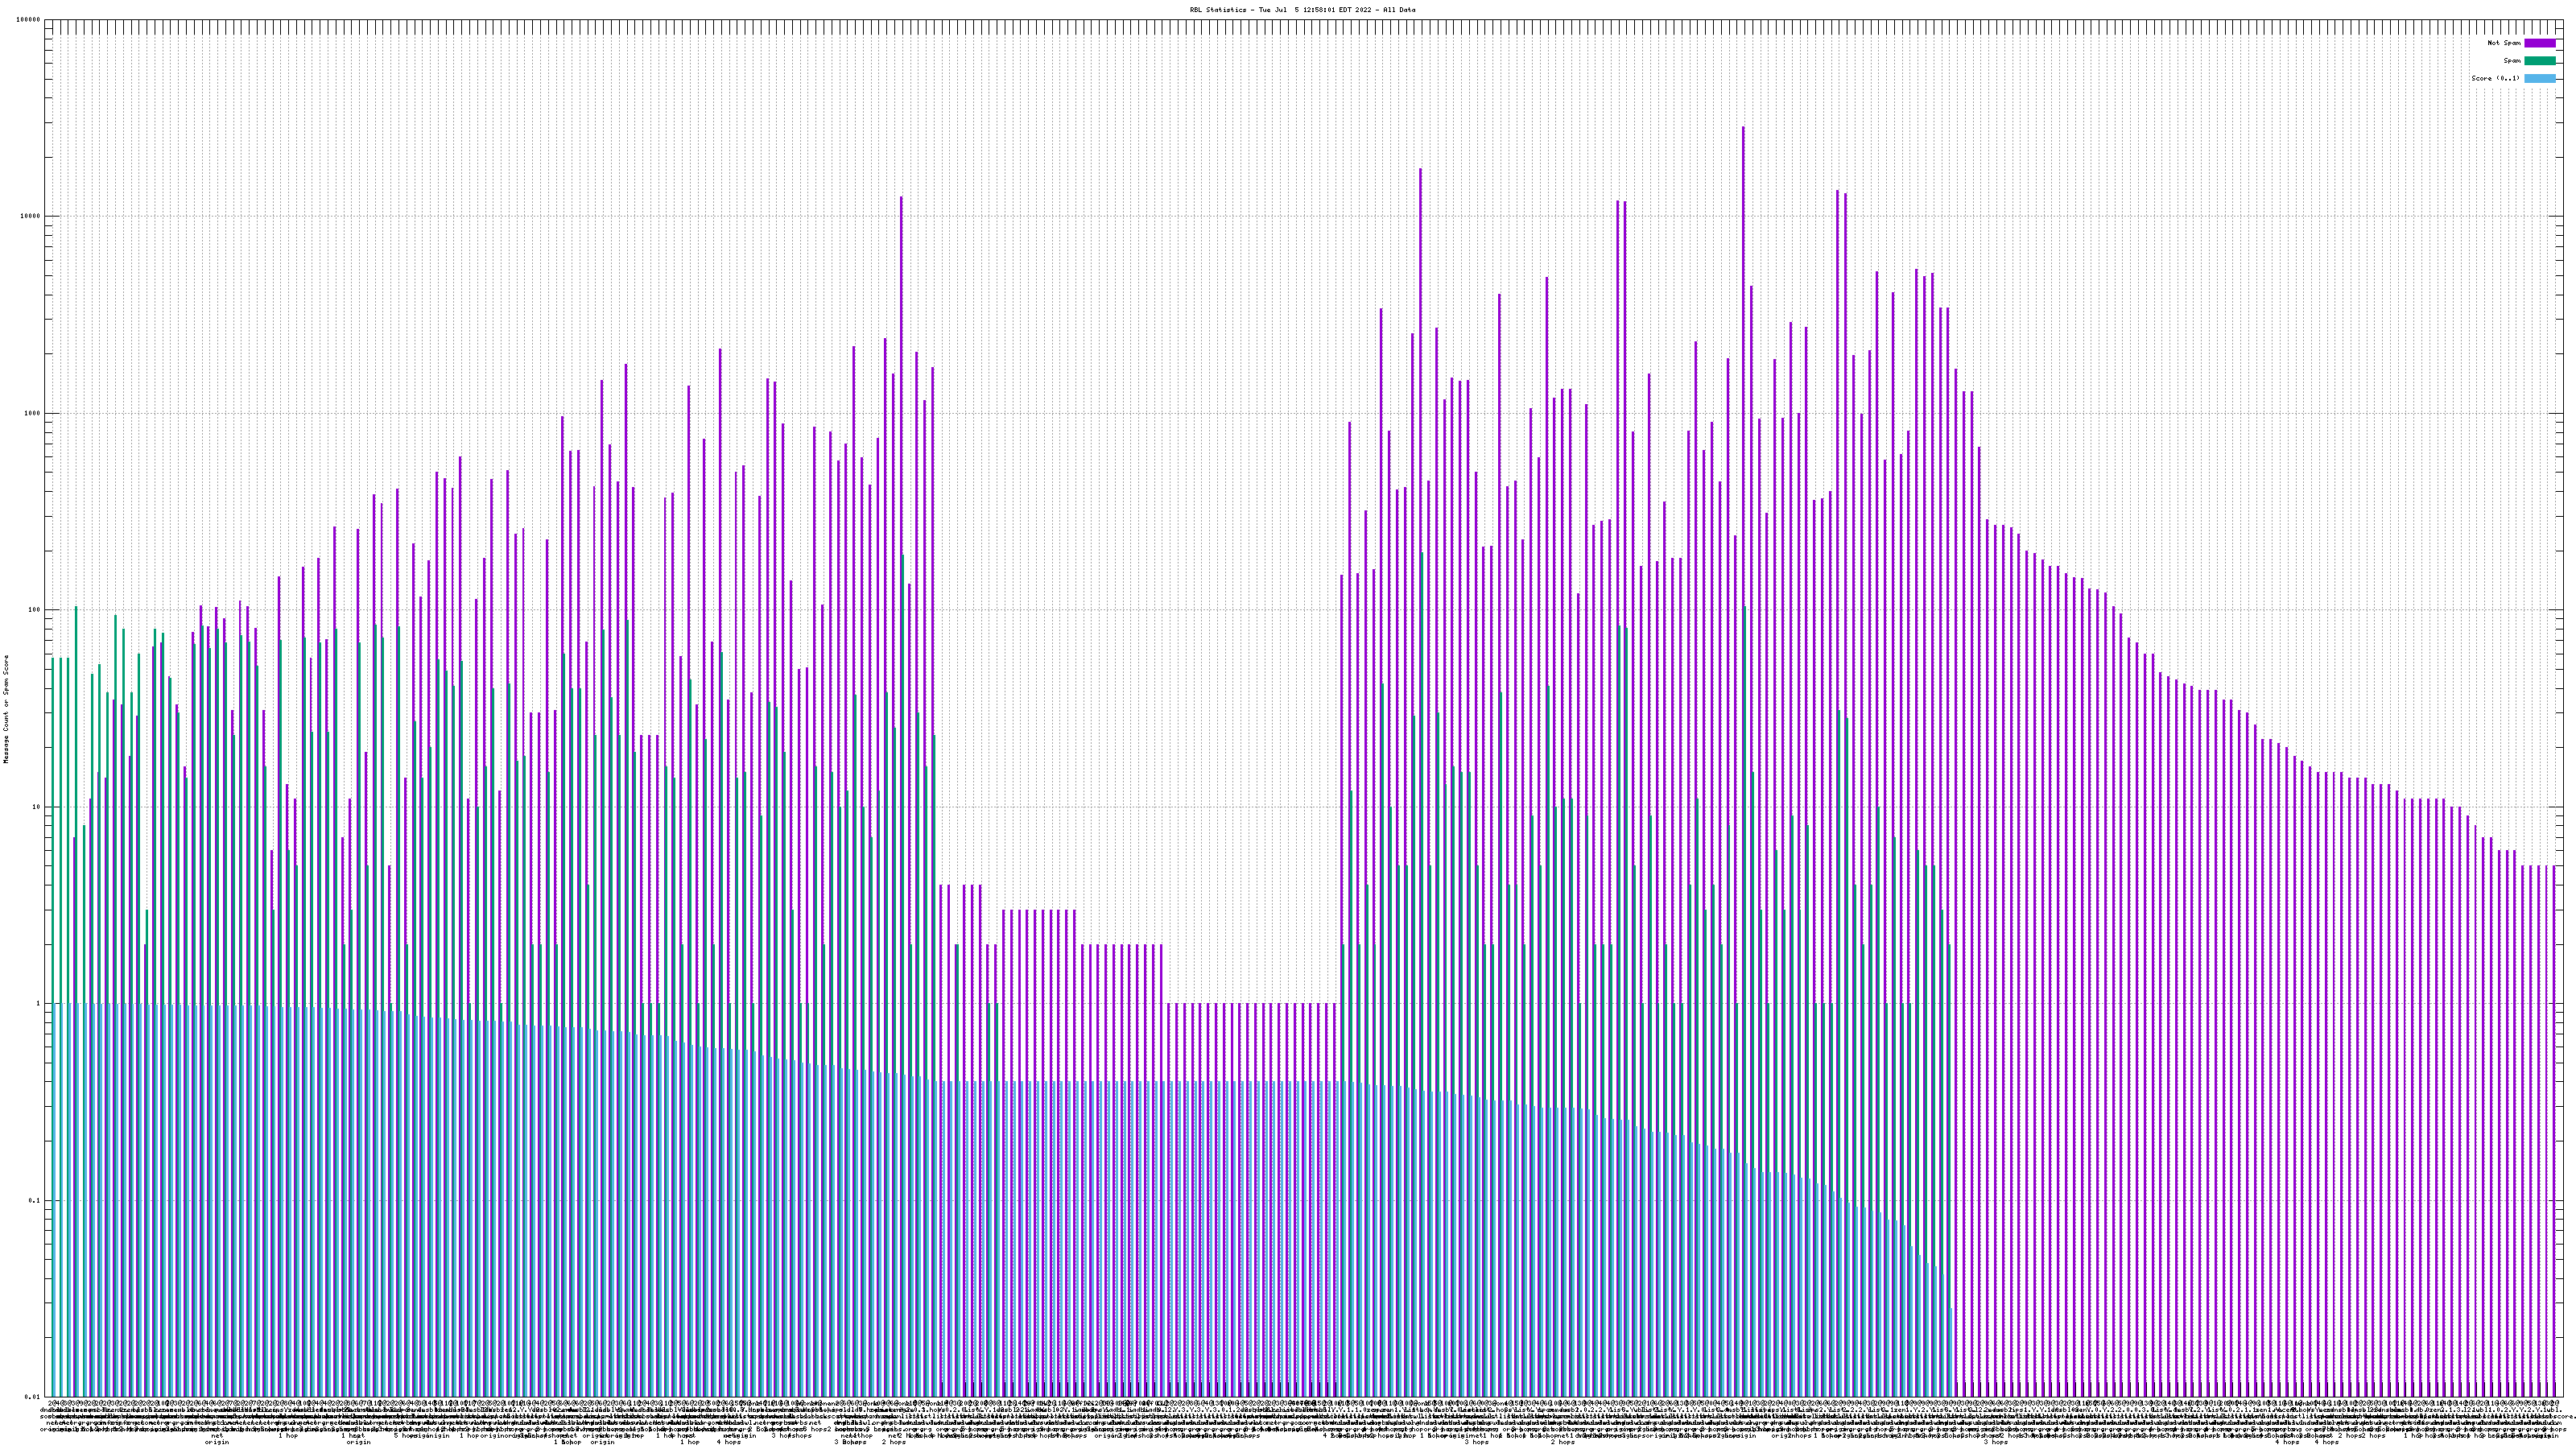
Task: Click the 10 y-axis tick label
Action: click(37, 807)
